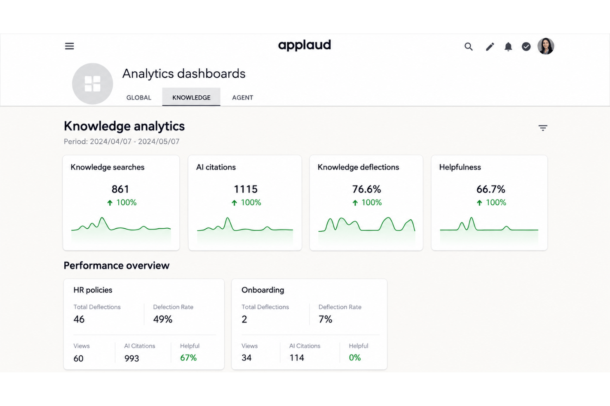Select the Knowledge tab

191,97
